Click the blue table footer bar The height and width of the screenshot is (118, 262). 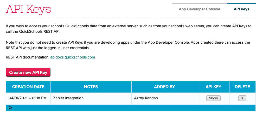[131, 108]
